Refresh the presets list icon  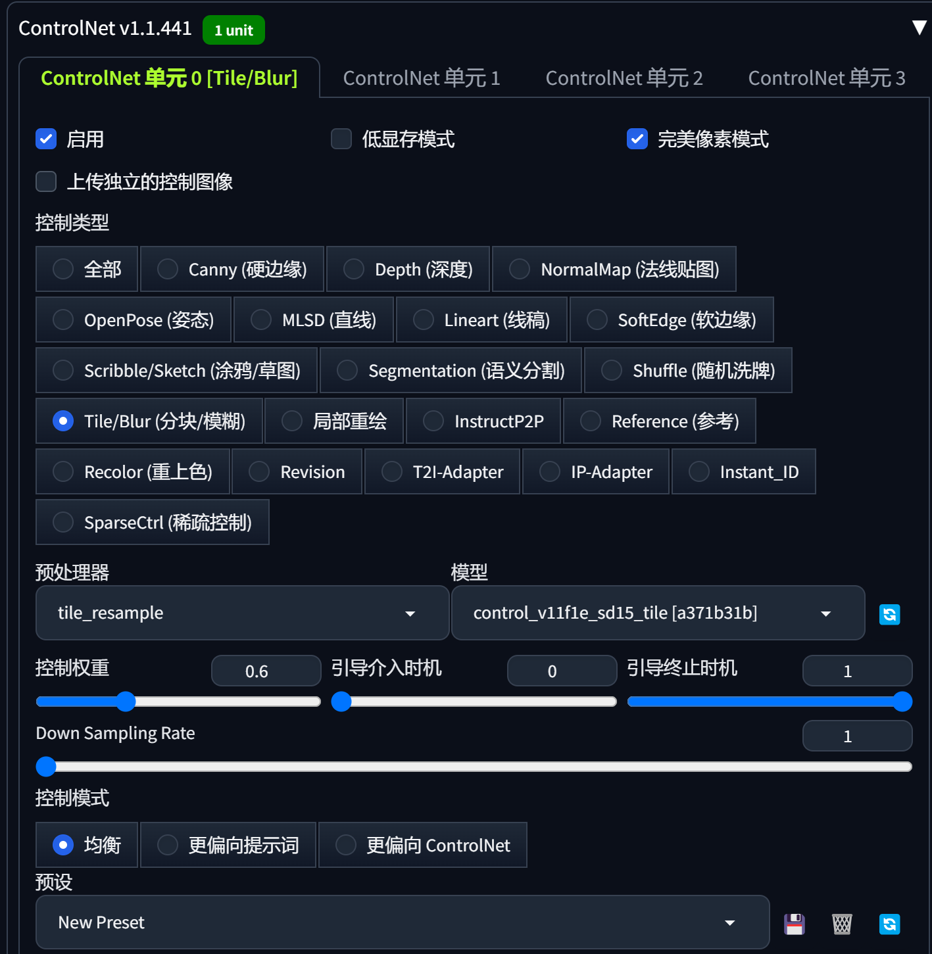tap(889, 924)
